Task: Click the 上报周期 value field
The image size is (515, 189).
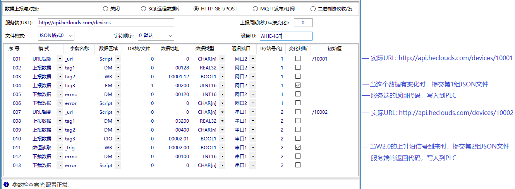Action: tap(303, 23)
